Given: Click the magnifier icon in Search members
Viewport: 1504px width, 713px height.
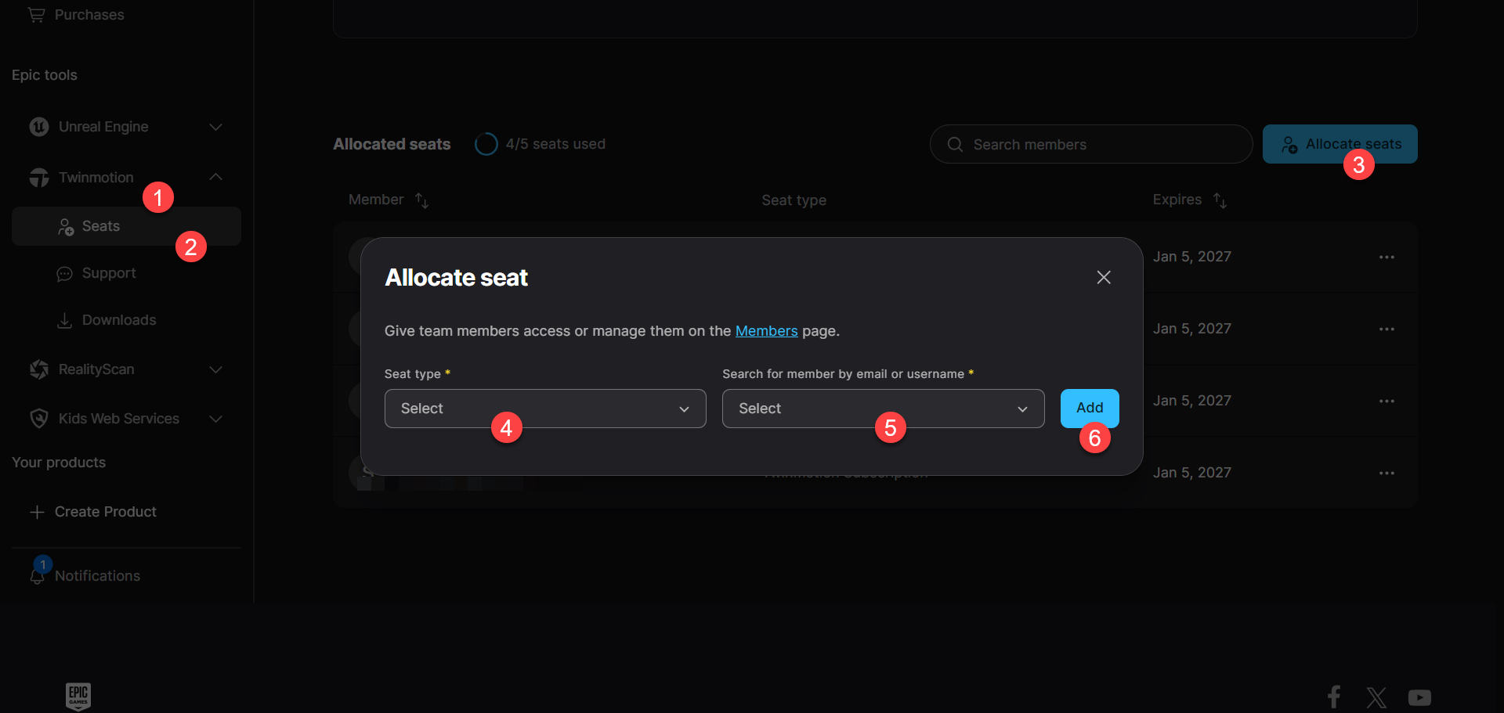Looking at the screenshot, I should click(955, 145).
